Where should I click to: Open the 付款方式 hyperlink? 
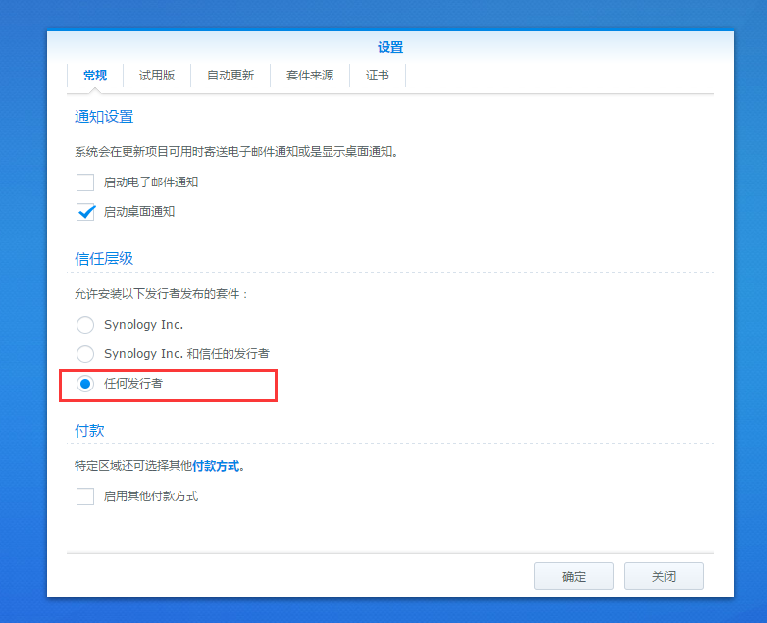tap(216, 466)
